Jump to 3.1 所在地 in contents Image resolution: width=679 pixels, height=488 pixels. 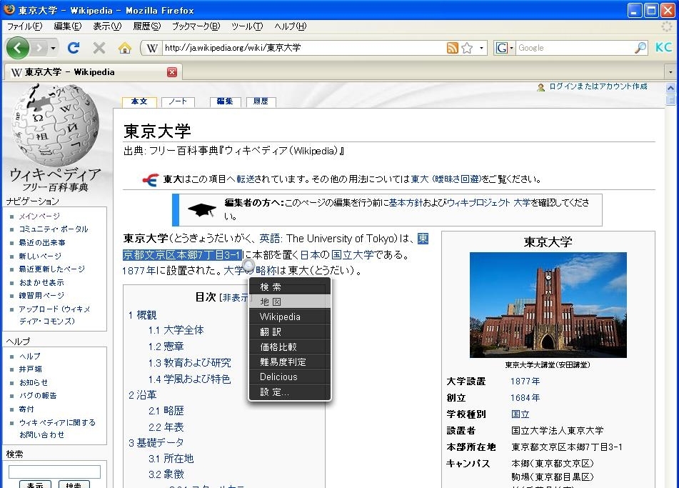click(171, 459)
